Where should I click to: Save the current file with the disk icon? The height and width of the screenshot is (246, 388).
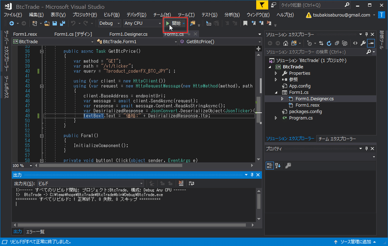(x=54, y=23)
